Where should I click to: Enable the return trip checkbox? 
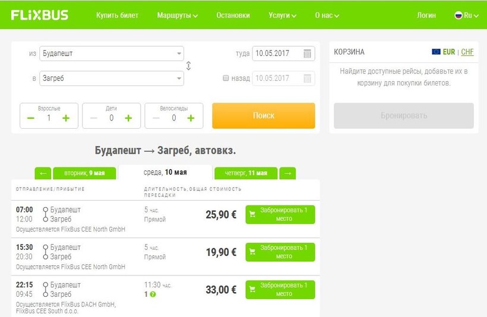226,78
